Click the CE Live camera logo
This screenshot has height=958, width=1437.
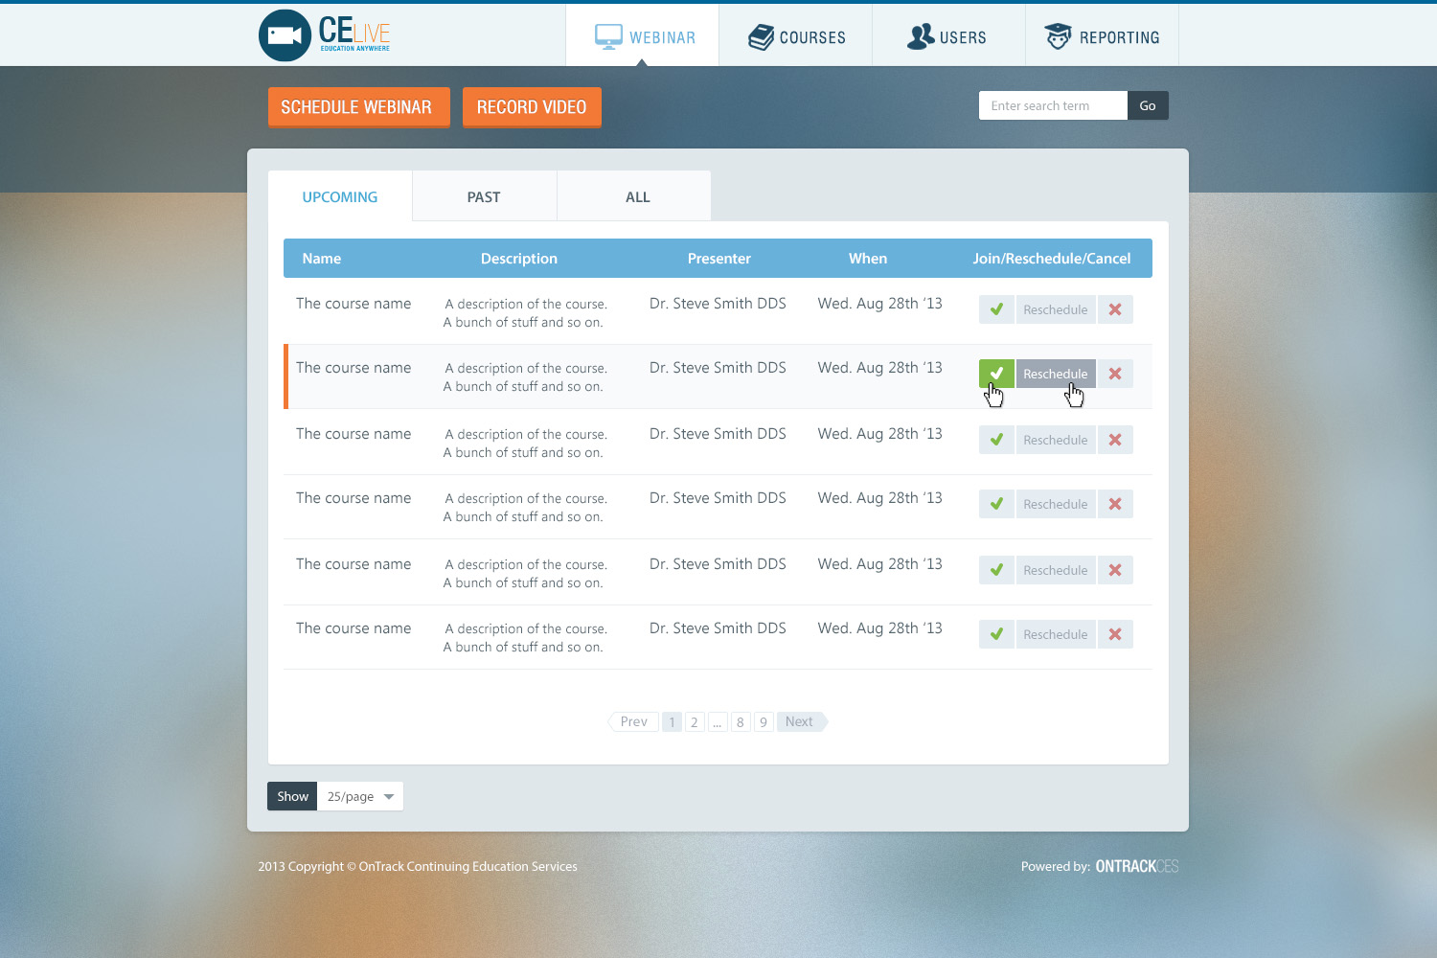click(x=285, y=35)
